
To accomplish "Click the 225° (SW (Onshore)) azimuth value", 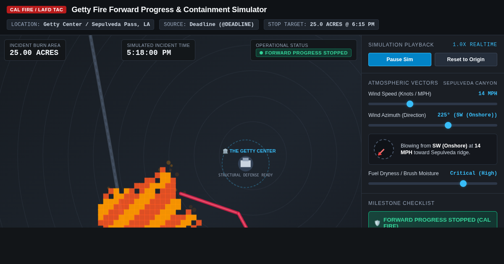I will 467,115.
